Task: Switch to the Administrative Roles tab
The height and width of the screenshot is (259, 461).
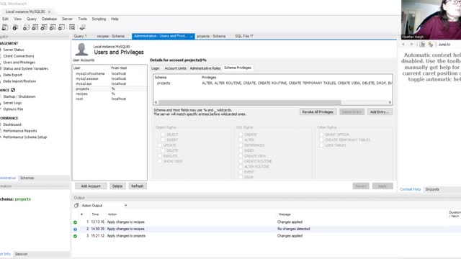Action: point(205,68)
